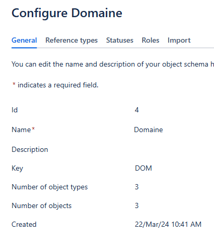Image resolution: width=214 pixels, height=232 pixels.
Task: Select the Roles tab
Action: [150, 41]
